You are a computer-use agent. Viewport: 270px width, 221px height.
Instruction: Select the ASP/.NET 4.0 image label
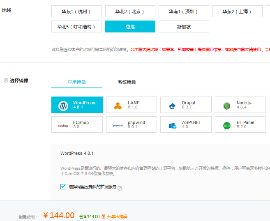(x=192, y=124)
